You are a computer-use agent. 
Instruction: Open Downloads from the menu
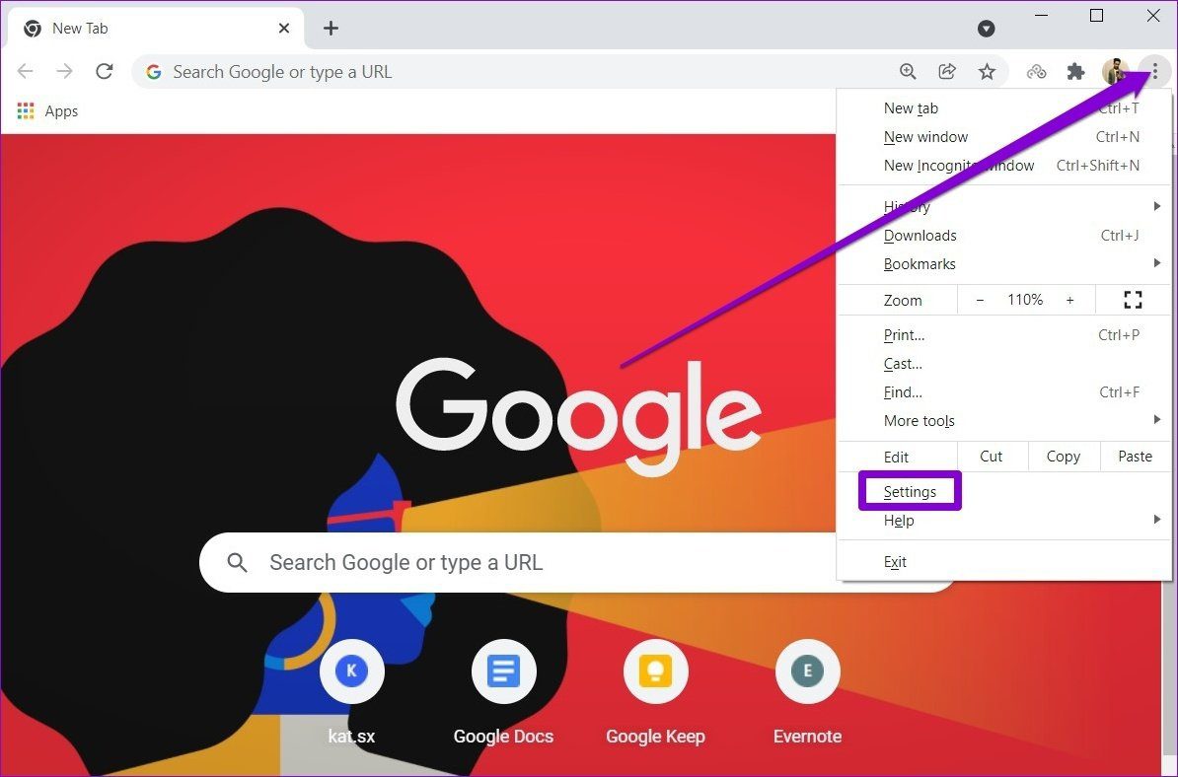coord(1004,235)
